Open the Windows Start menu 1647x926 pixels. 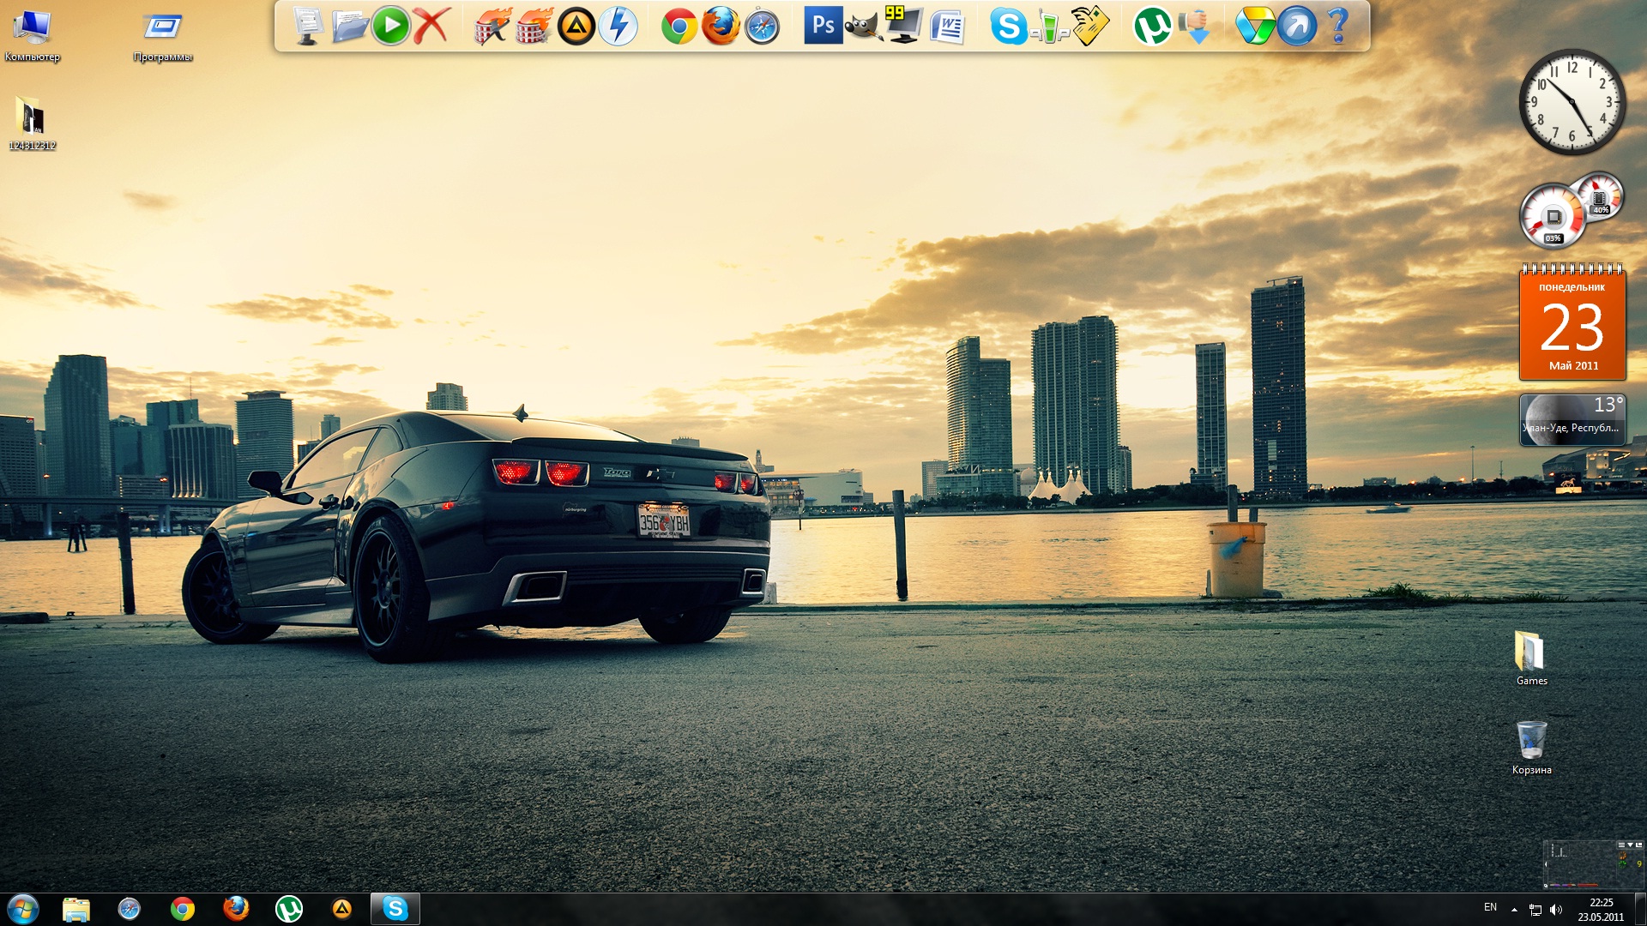(x=23, y=909)
